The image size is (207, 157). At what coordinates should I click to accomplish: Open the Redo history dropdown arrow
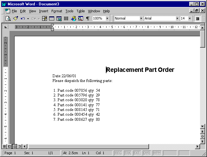point(39,19)
